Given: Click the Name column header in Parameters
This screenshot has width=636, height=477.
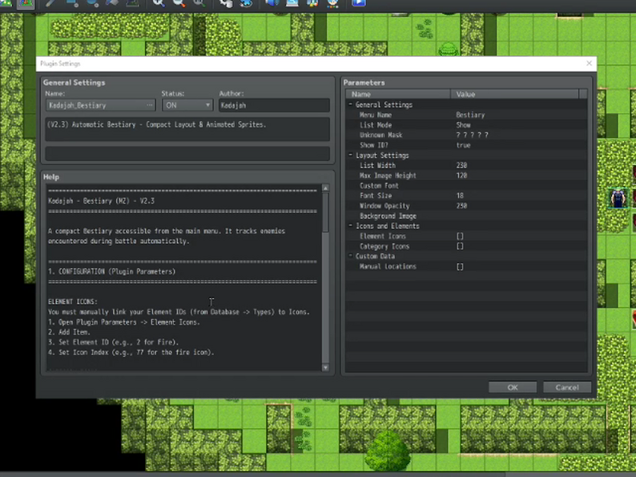Looking at the screenshot, I should click(x=398, y=94).
